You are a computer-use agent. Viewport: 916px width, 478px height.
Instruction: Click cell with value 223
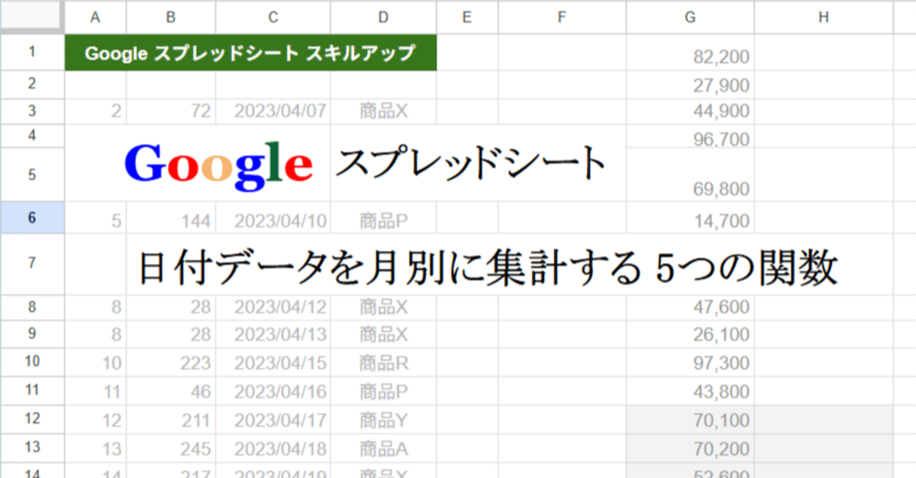[171, 361]
